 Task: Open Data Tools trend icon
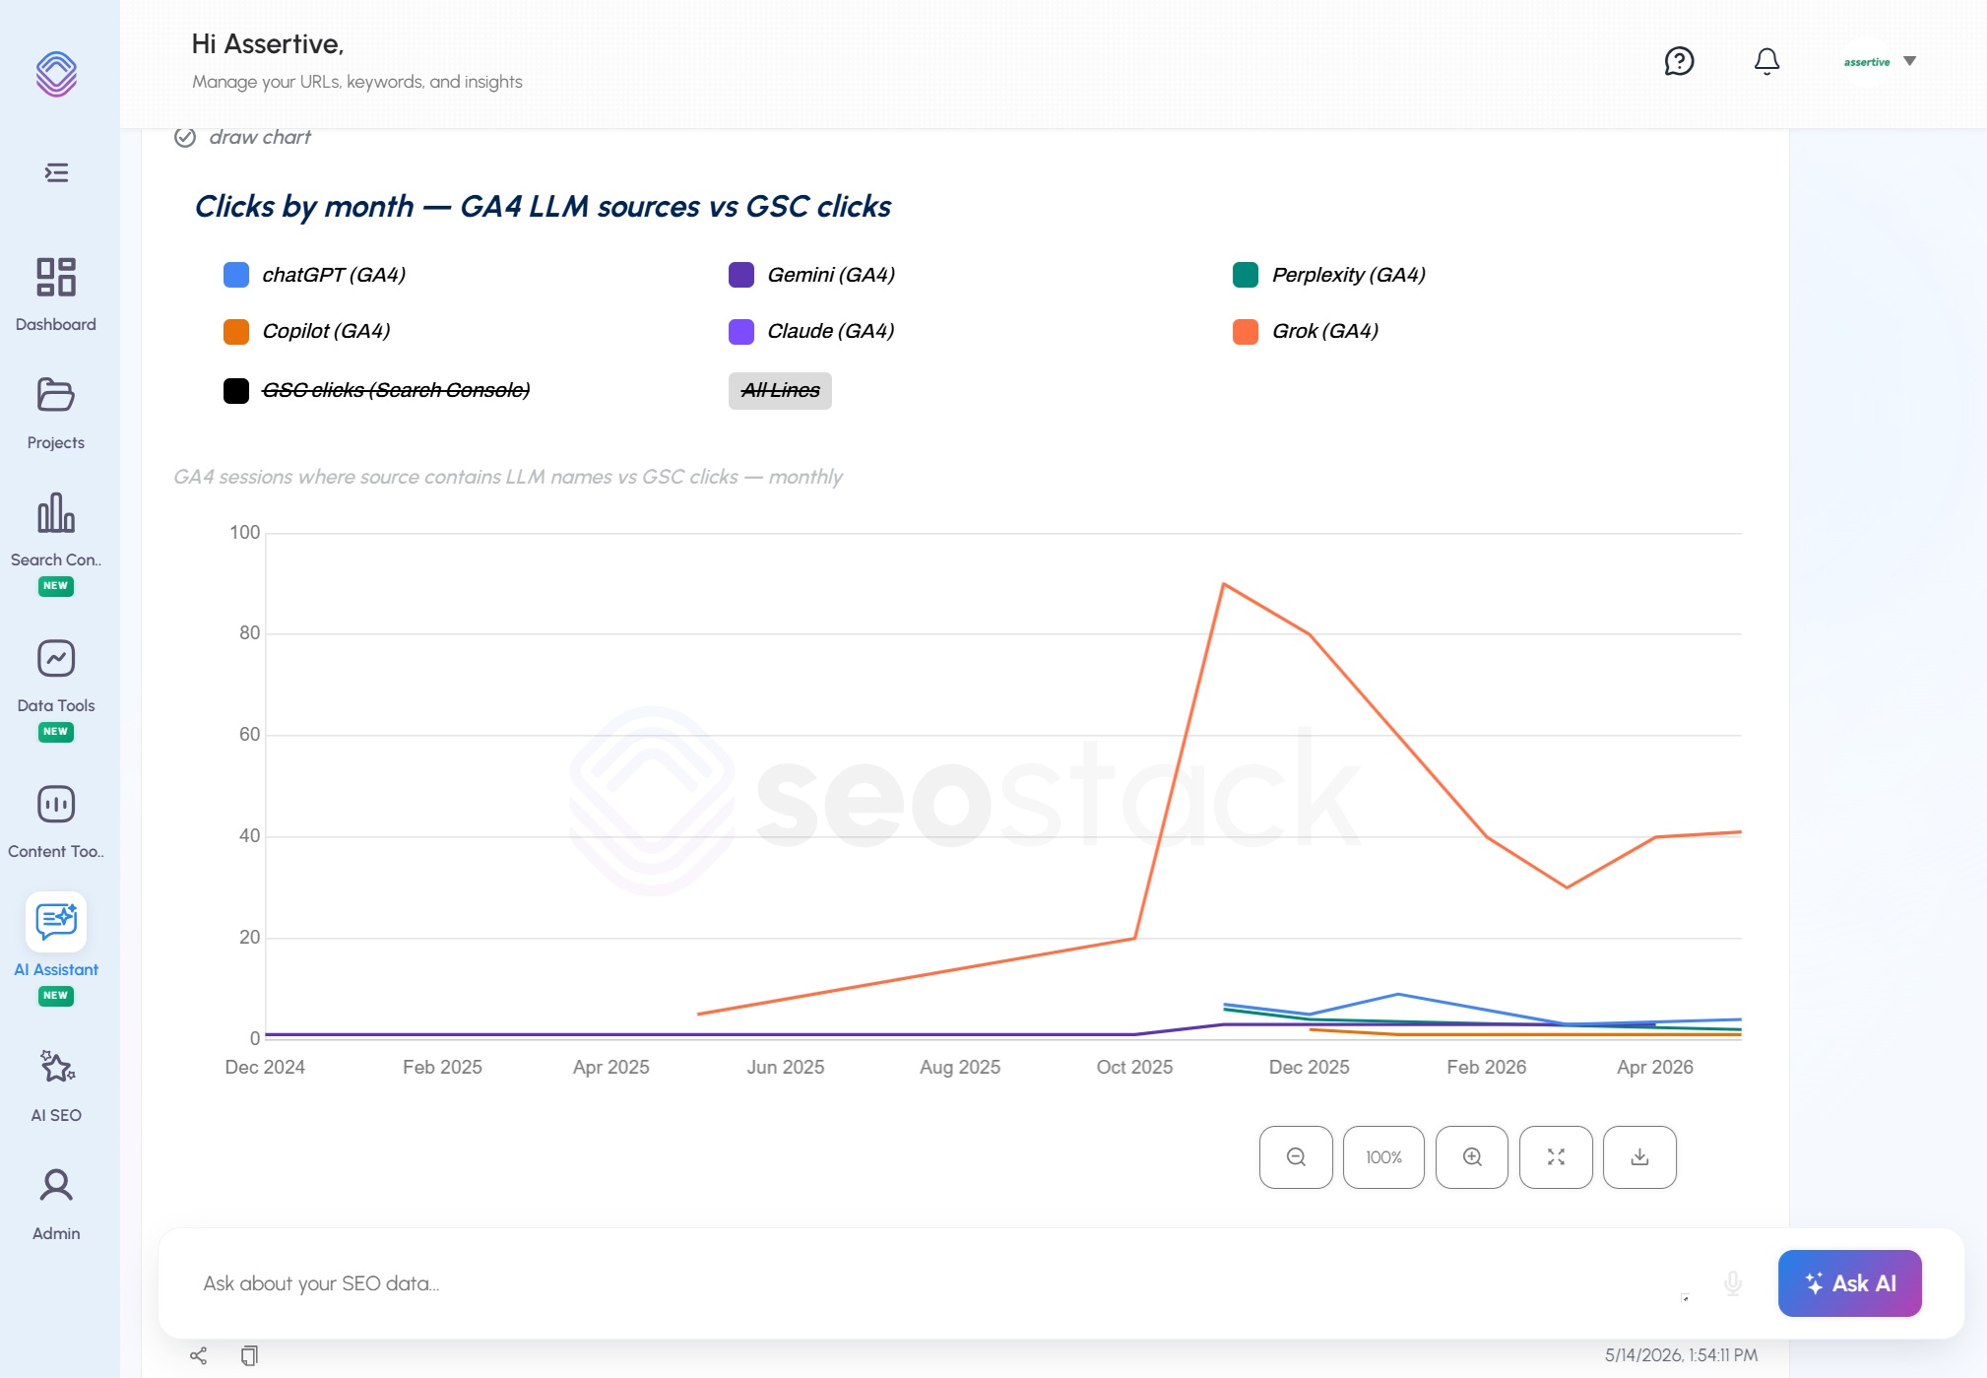[56, 658]
